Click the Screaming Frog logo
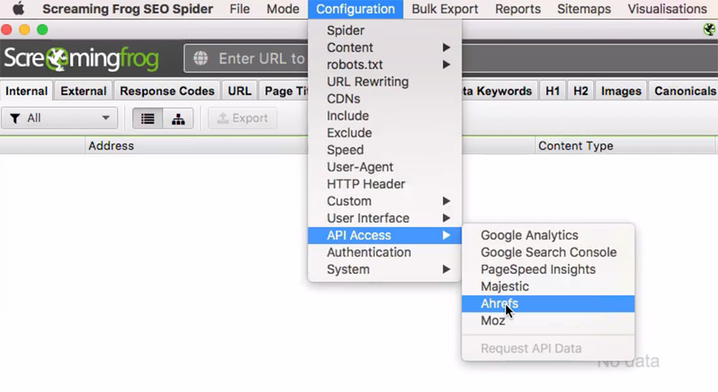 [82, 59]
